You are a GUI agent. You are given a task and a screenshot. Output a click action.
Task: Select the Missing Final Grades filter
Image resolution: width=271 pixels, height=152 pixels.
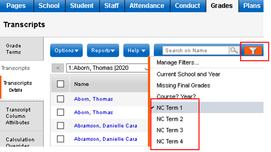(x=183, y=85)
